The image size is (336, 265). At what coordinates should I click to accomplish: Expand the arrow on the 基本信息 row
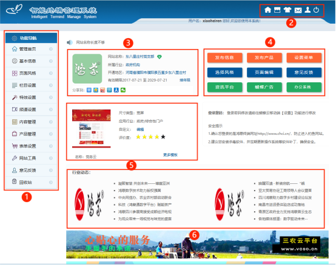(x=51, y=61)
